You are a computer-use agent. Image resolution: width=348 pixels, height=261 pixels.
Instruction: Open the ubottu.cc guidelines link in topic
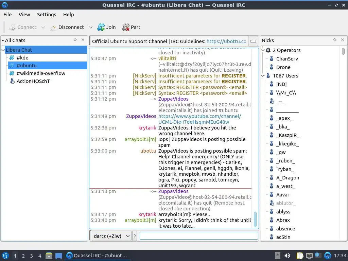[x=226, y=41]
